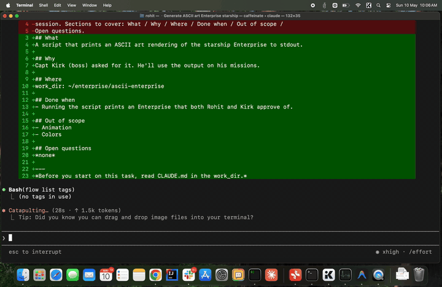
Task: Click the '- Animation' diff line
Action: coord(53,128)
